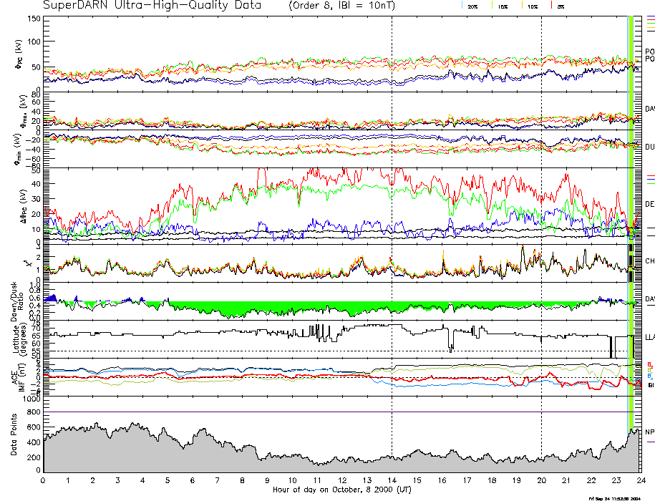Click the 15% legend entry at top
Image resolution: width=655 pixels, height=501 pixels.
503,6
